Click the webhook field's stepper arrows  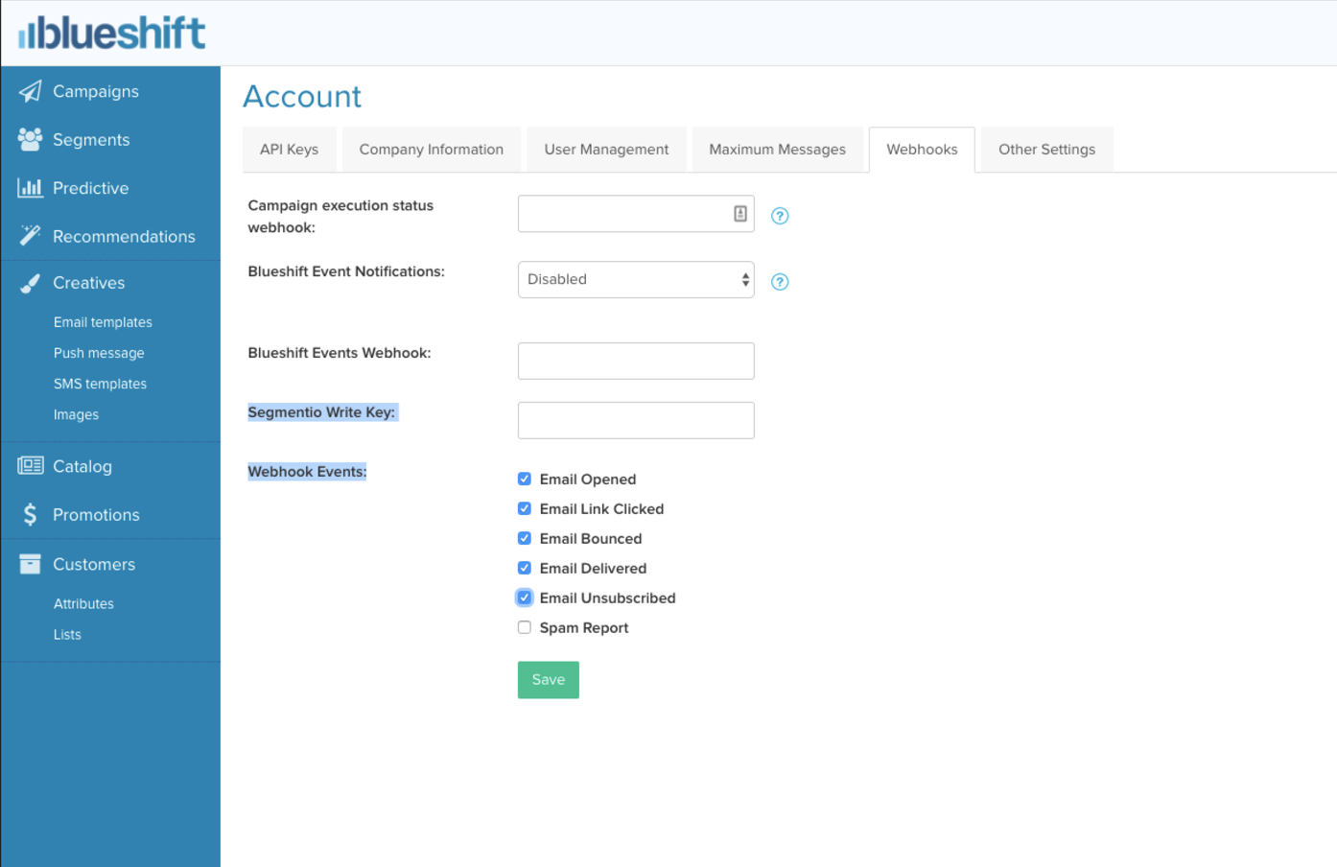coord(740,213)
